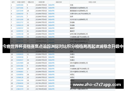Open registration number 31991994 link
The width and height of the screenshot is (126, 91).
(20, 37)
